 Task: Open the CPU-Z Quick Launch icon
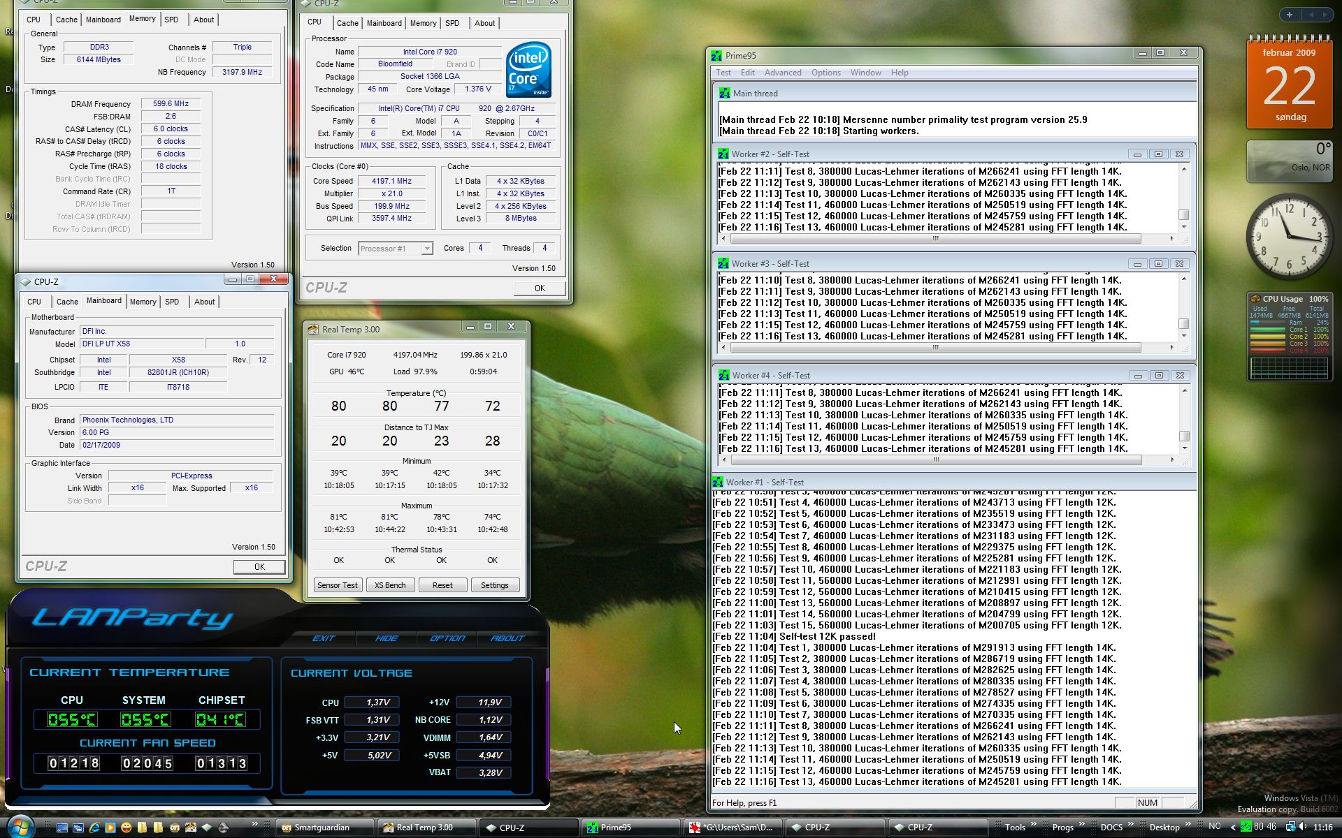point(207,827)
